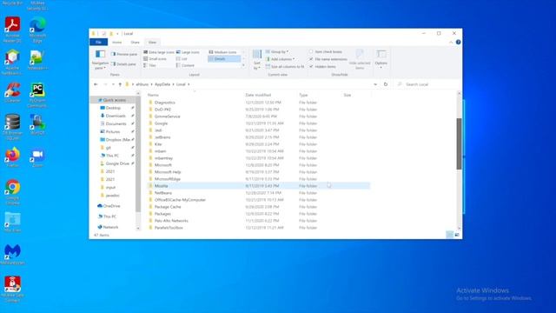
Task: Switch to the Home ribbon tab
Action: click(x=117, y=43)
